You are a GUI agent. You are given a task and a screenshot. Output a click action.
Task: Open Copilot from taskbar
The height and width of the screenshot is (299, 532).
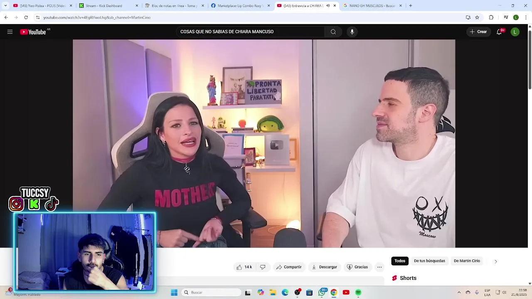(x=261, y=293)
